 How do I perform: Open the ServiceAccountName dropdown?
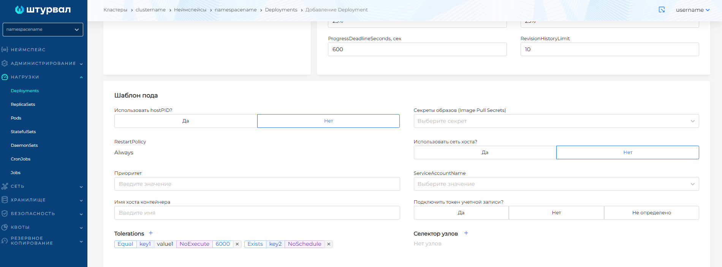click(556, 184)
